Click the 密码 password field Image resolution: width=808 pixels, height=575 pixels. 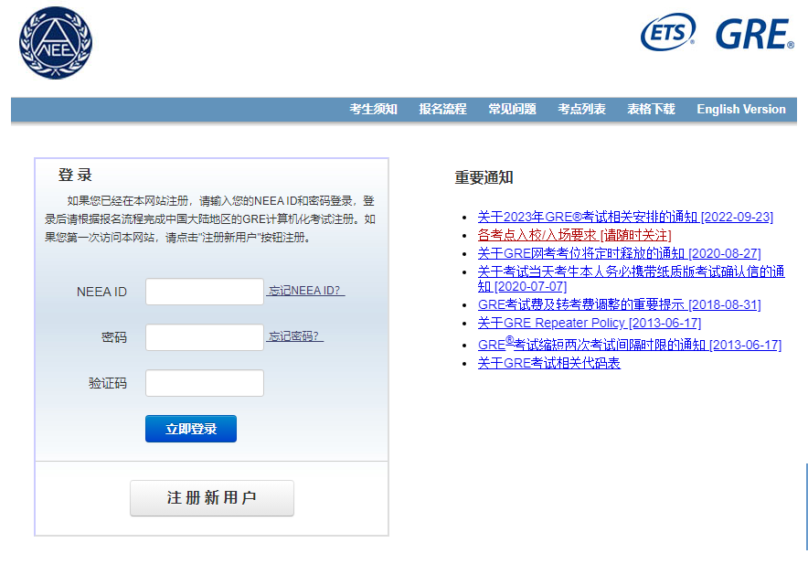[x=205, y=337]
